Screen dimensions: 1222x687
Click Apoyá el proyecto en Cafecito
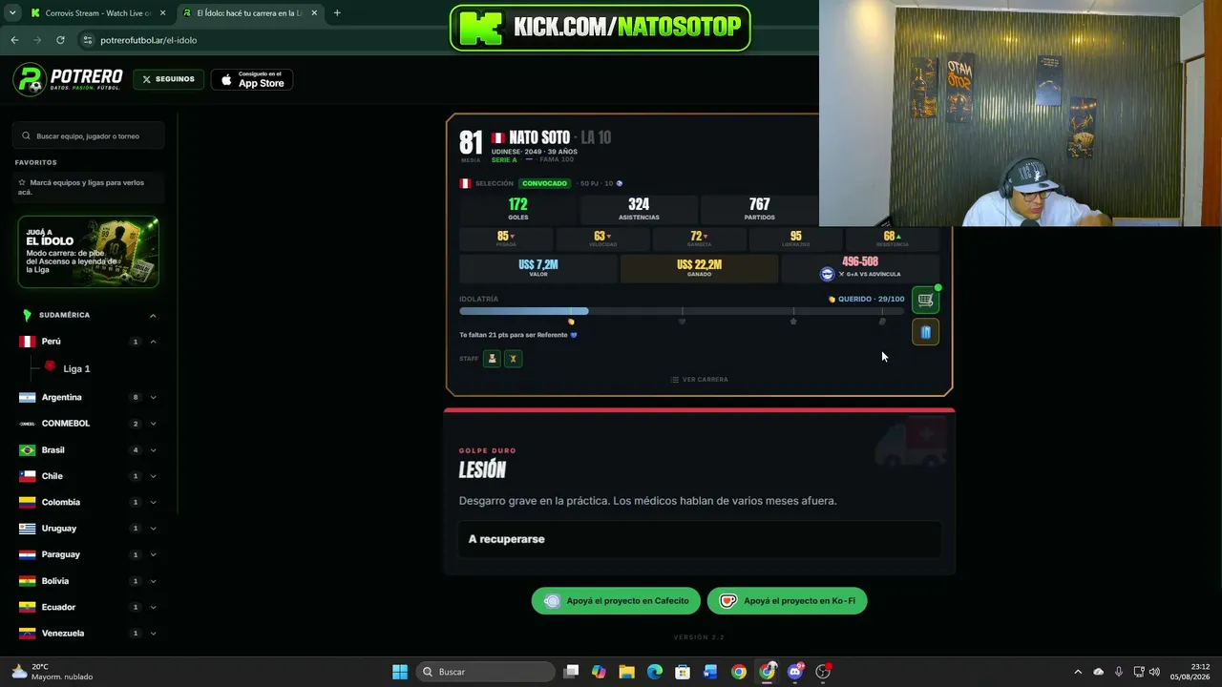616,601
